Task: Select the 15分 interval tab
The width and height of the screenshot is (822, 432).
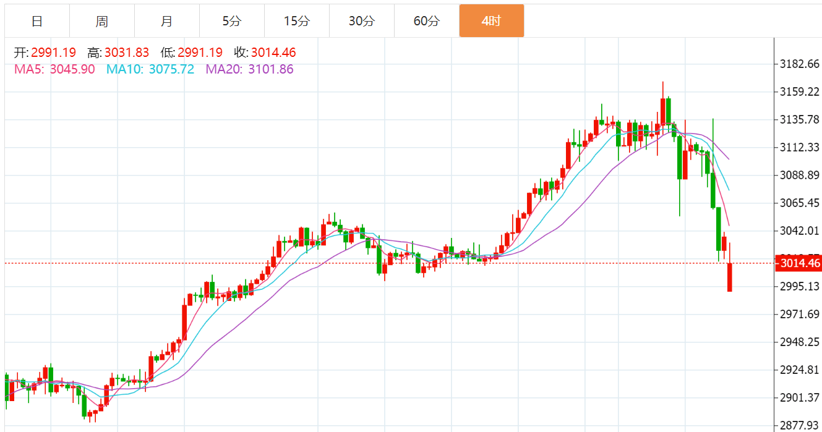Action: (297, 21)
